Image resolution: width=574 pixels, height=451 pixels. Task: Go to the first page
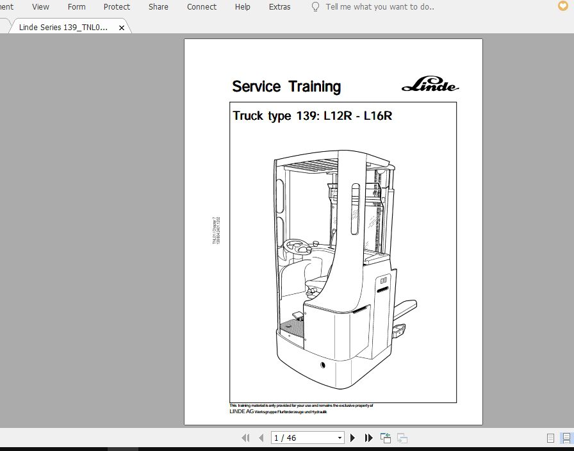tap(245, 438)
